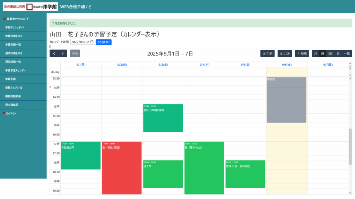355x199 pixels.
Task: Switch calendar to 月 month view
Action: pyautogui.click(x=315, y=53)
